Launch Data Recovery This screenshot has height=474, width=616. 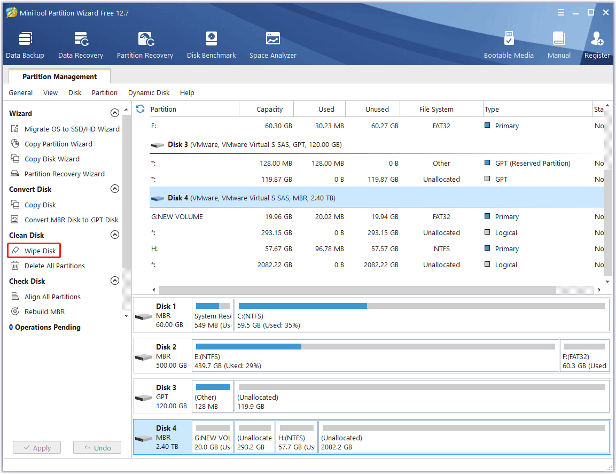[81, 45]
